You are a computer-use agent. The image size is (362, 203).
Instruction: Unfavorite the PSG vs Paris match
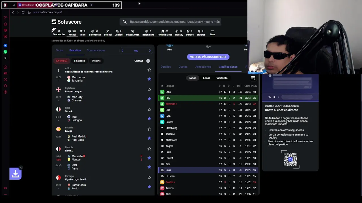[149, 167]
